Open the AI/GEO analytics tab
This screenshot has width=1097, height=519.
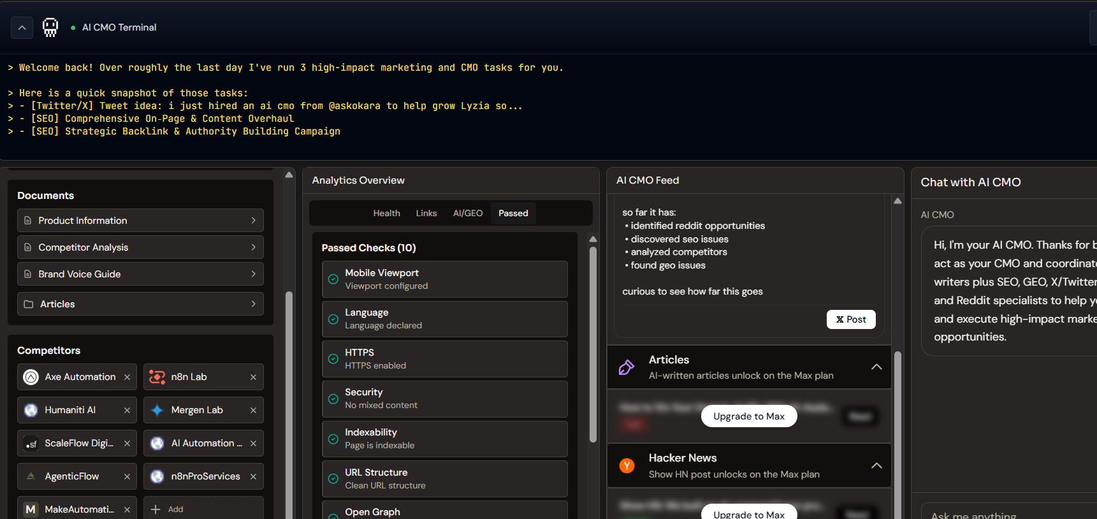467,214
